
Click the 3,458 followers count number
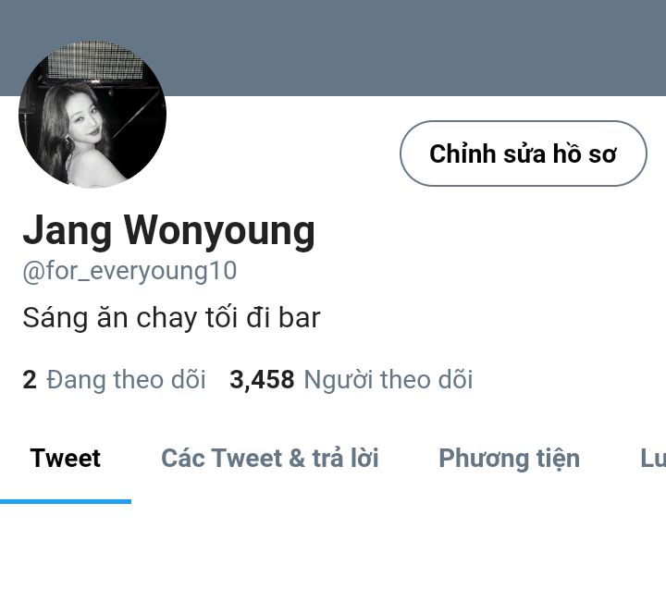point(262,380)
